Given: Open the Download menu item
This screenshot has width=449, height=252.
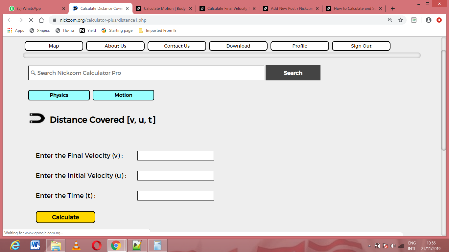Looking at the screenshot, I should (x=238, y=46).
